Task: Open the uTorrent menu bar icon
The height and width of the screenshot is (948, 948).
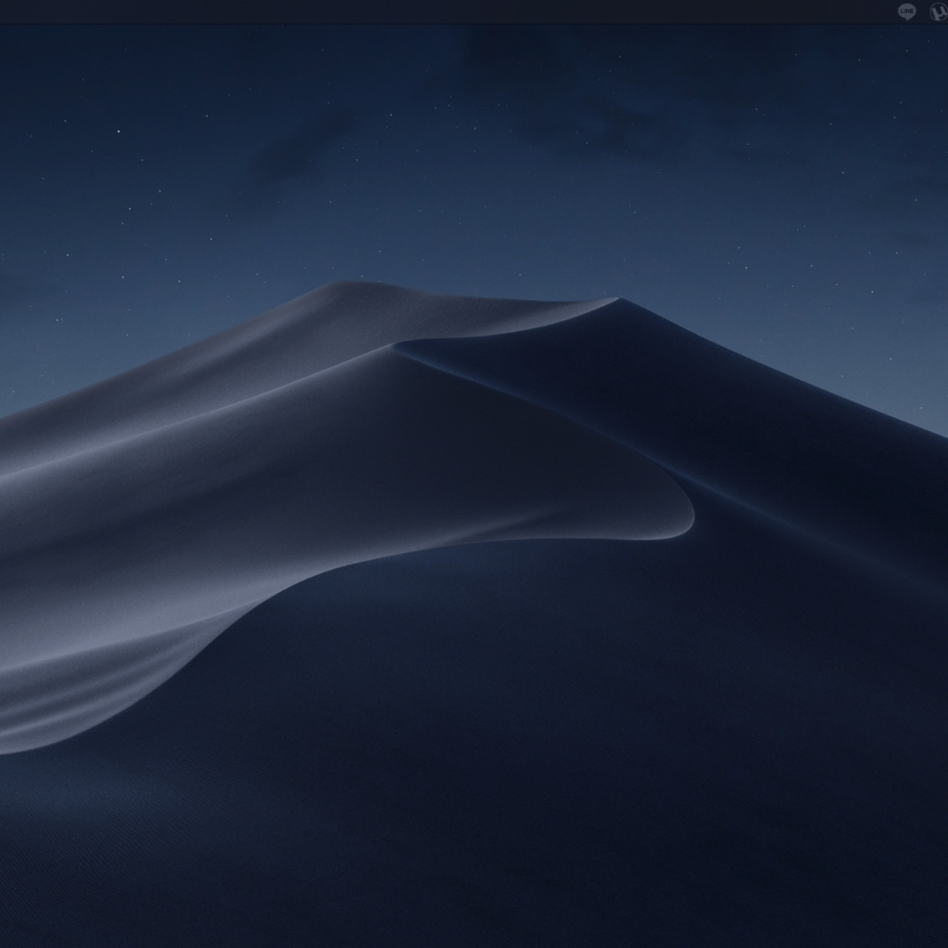Action: tap(939, 12)
